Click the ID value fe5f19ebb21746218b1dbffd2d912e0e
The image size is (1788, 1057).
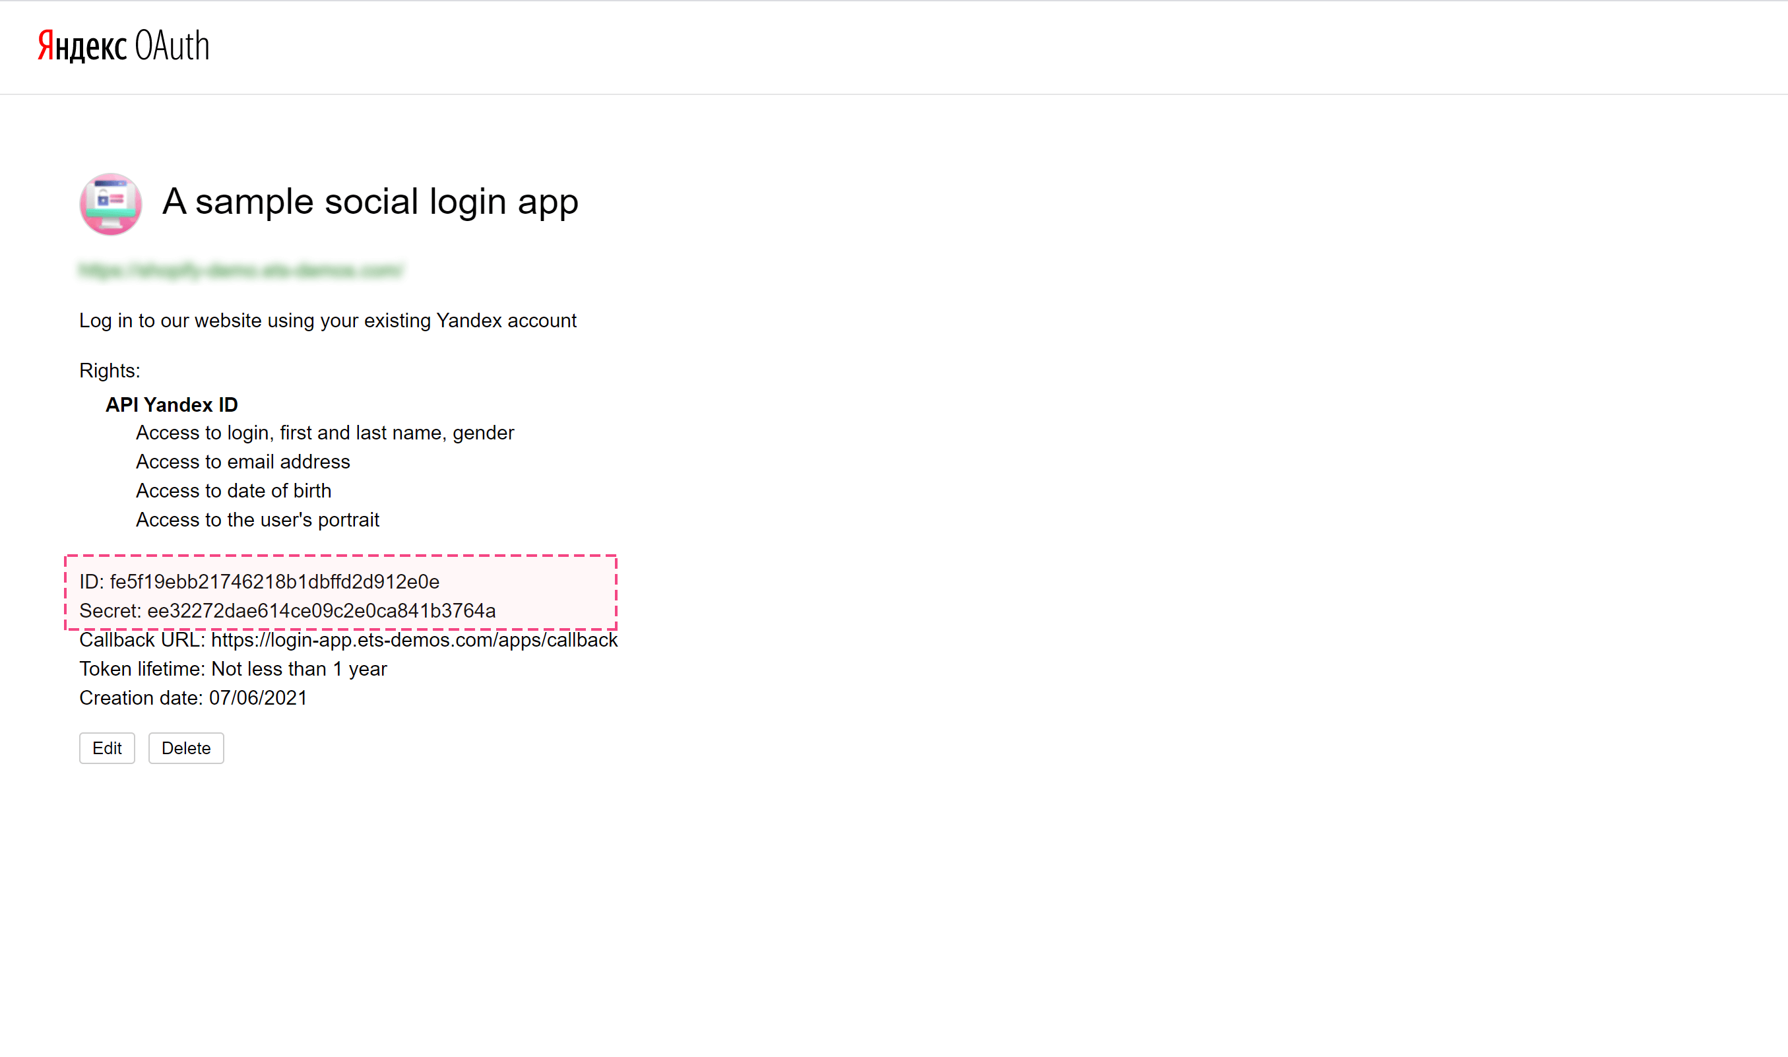point(274,582)
